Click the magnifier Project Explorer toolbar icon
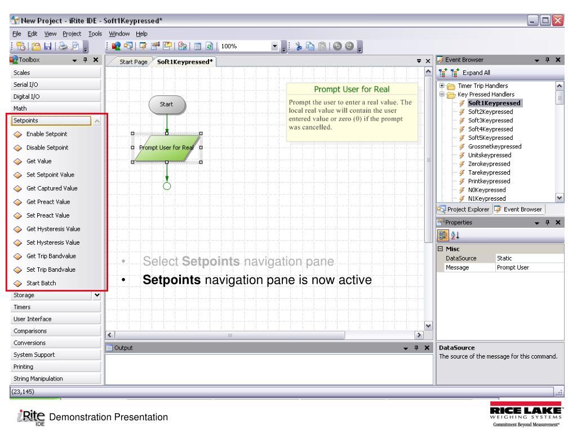Screen dimensions: 577x433 pyautogui.click(x=128, y=46)
